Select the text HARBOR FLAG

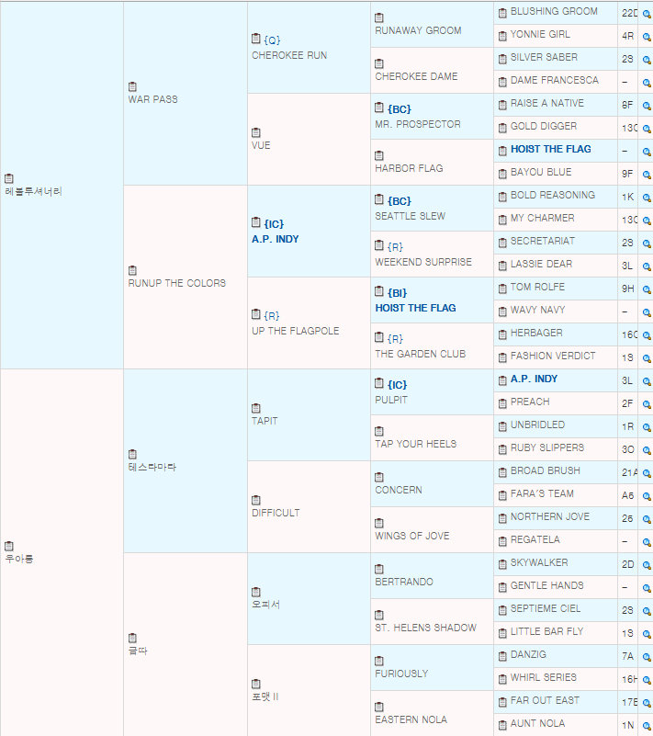(409, 168)
